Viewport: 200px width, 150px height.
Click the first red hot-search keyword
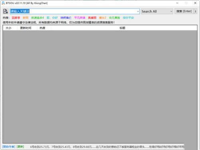click(x=16, y=18)
